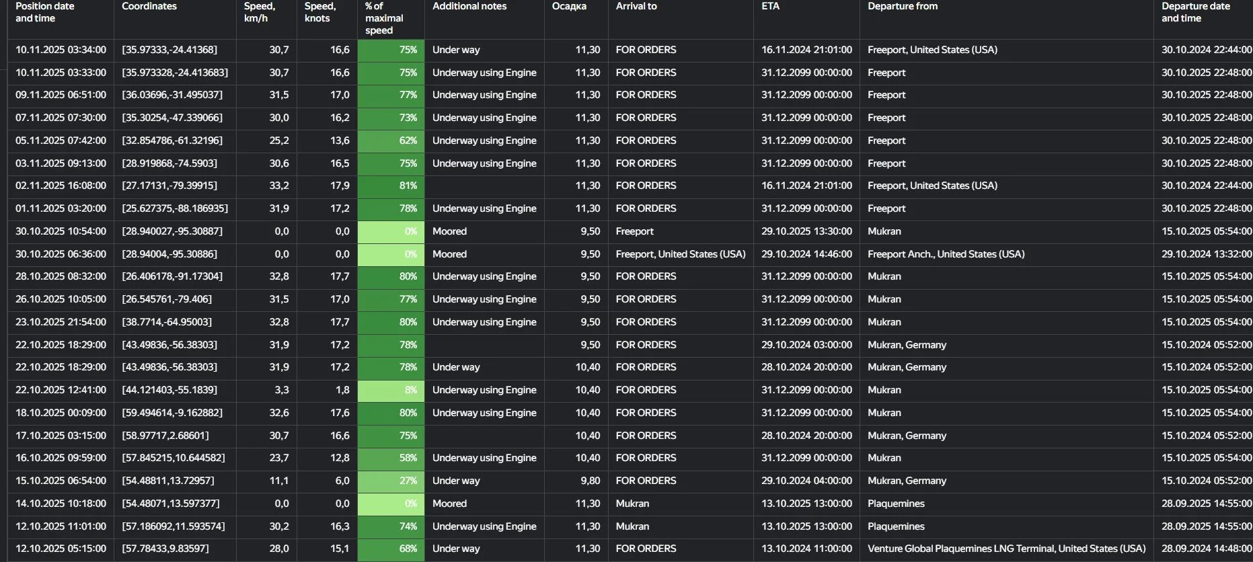This screenshot has height=562, width=1253.
Task: Click the 73% maximal speed cell
Action: [391, 118]
